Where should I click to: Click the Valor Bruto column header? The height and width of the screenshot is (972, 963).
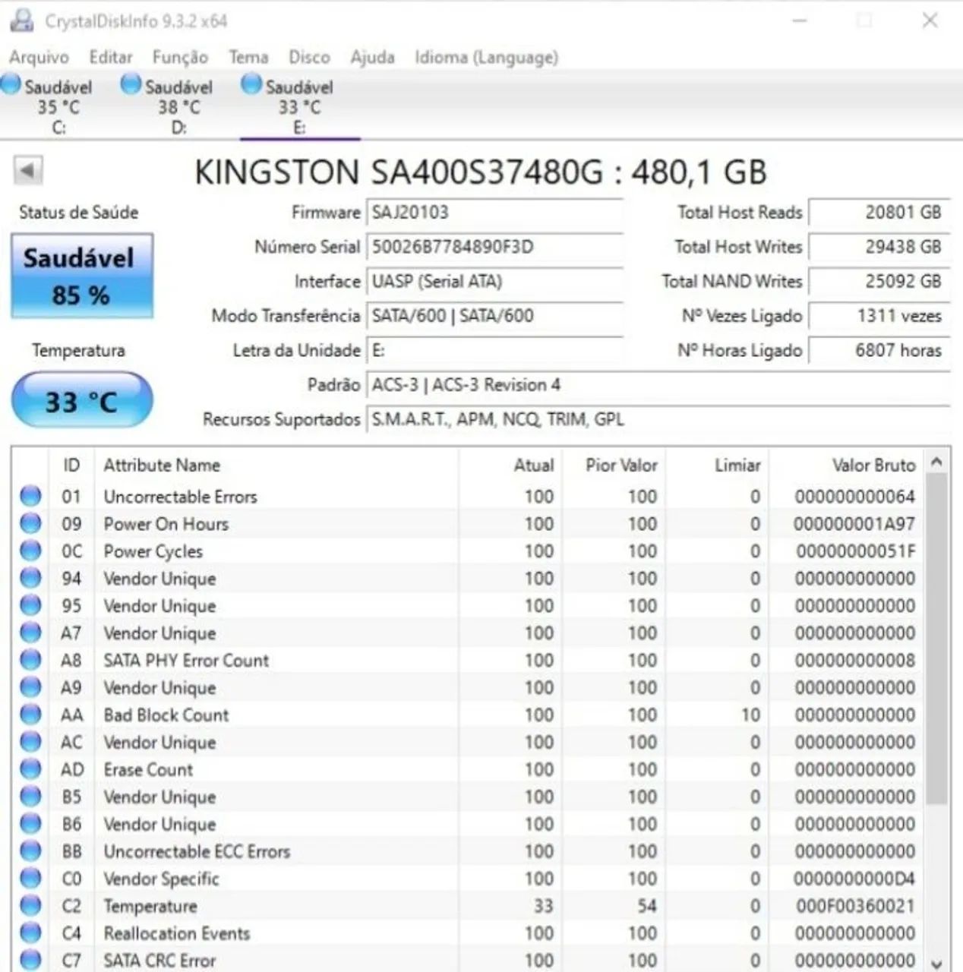848,465
